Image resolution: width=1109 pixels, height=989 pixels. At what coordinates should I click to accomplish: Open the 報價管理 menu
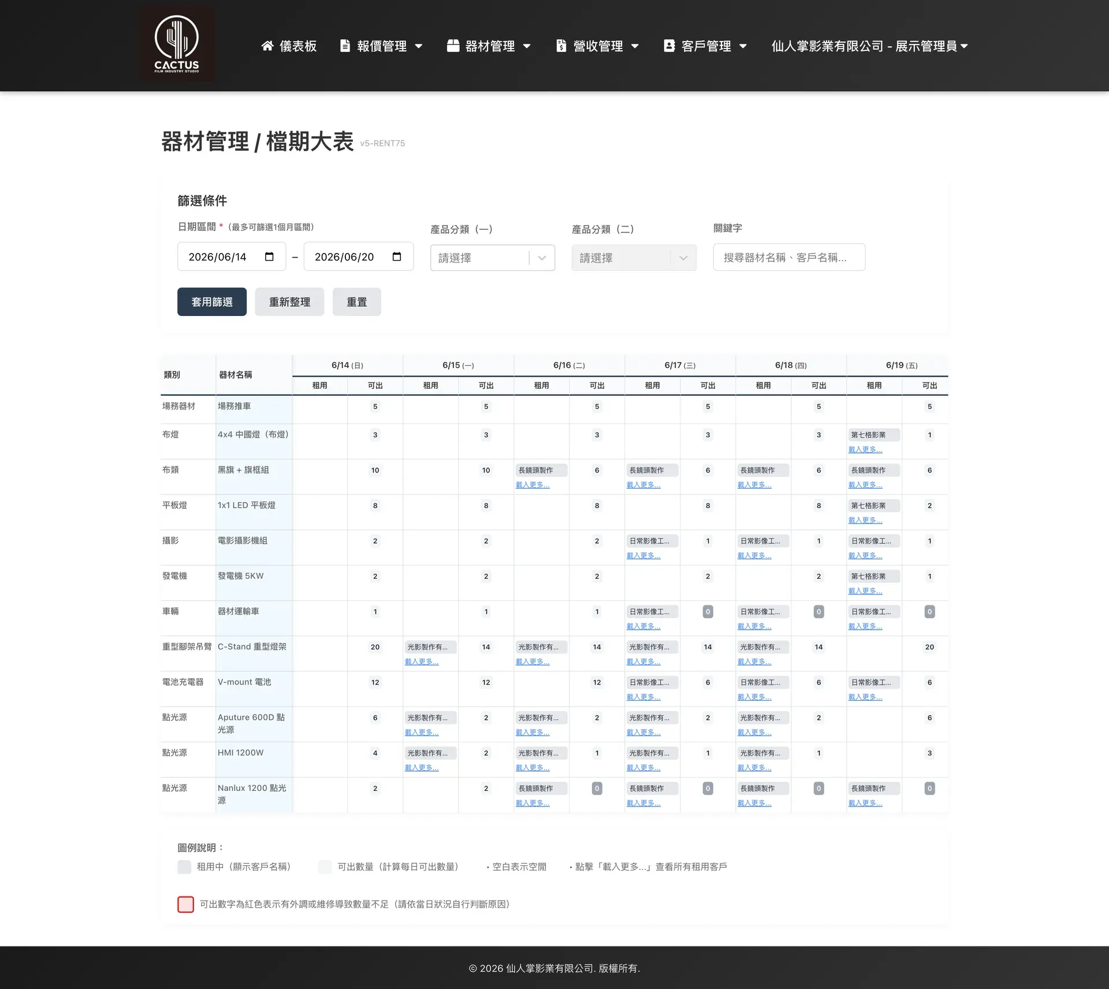[x=381, y=46]
